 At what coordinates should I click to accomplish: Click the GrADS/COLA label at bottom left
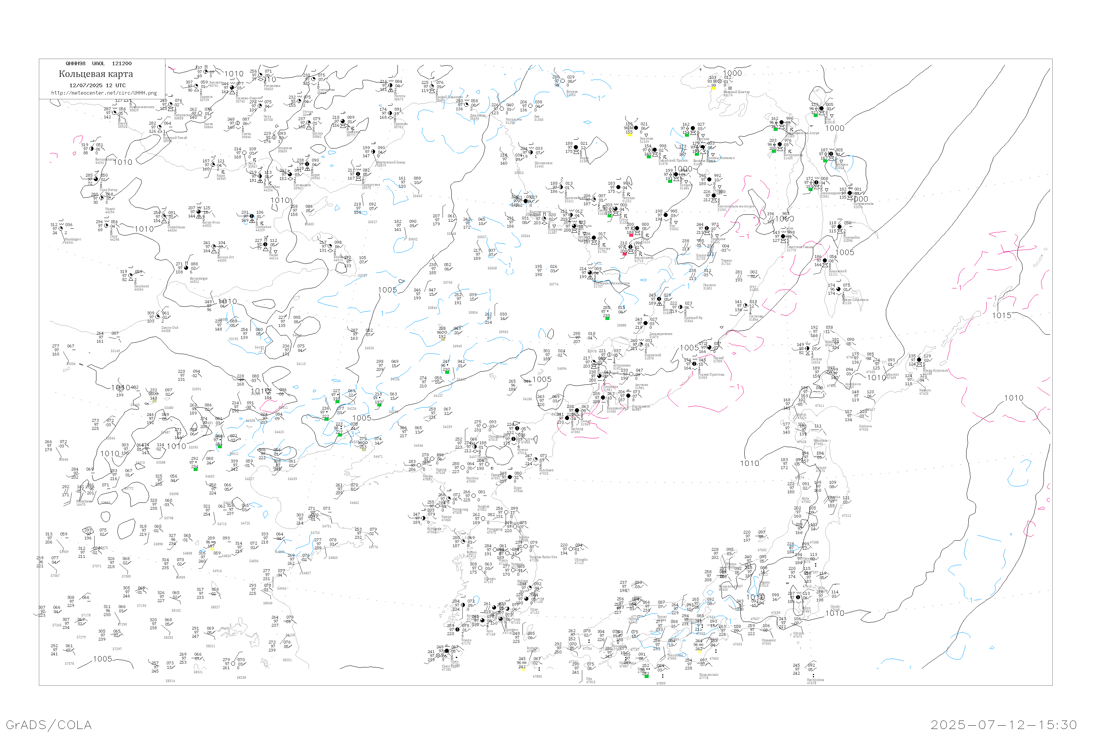coord(49,725)
